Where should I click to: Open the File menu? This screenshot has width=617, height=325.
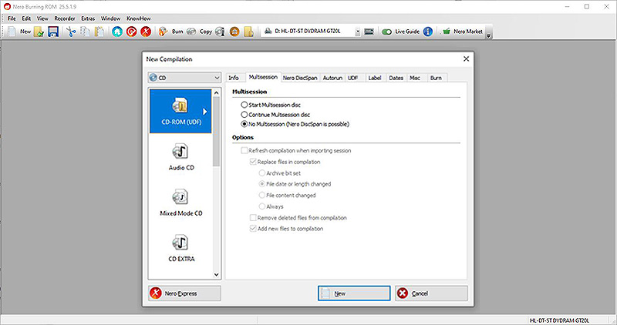click(x=12, y=18)
